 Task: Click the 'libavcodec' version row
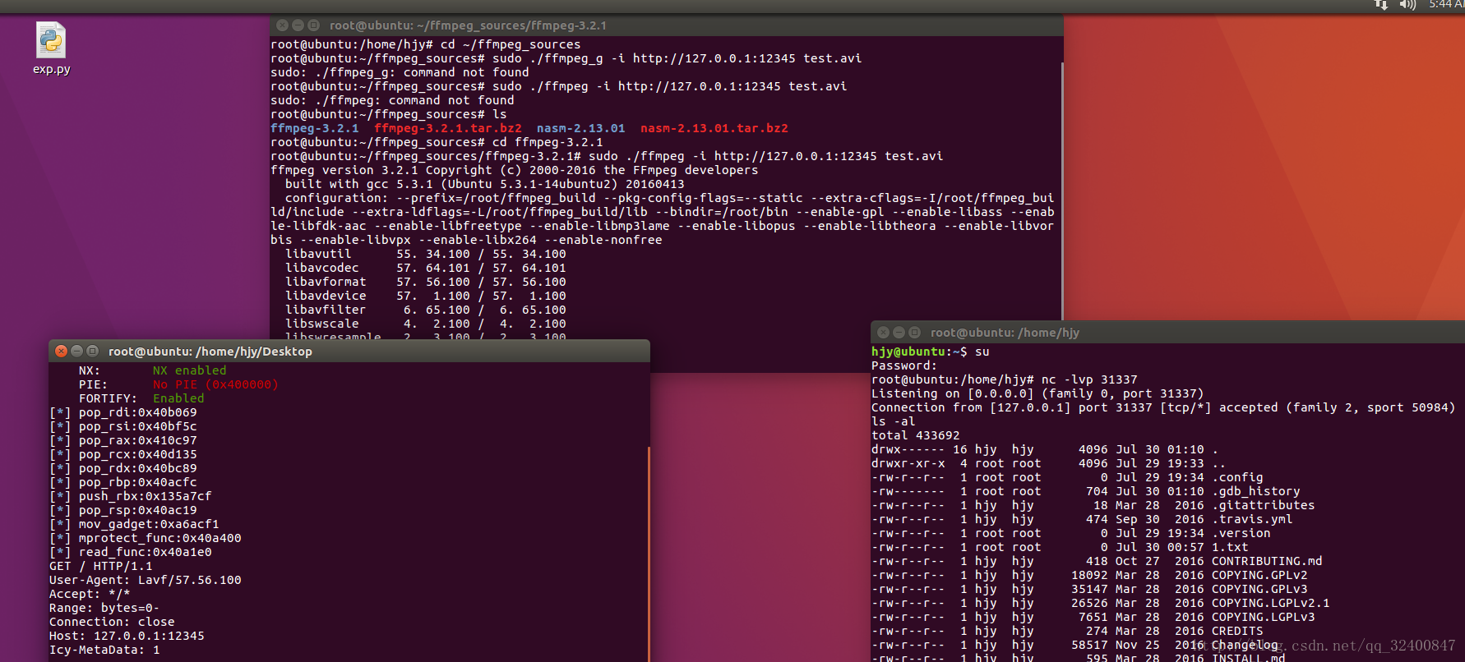coord(426,268)
